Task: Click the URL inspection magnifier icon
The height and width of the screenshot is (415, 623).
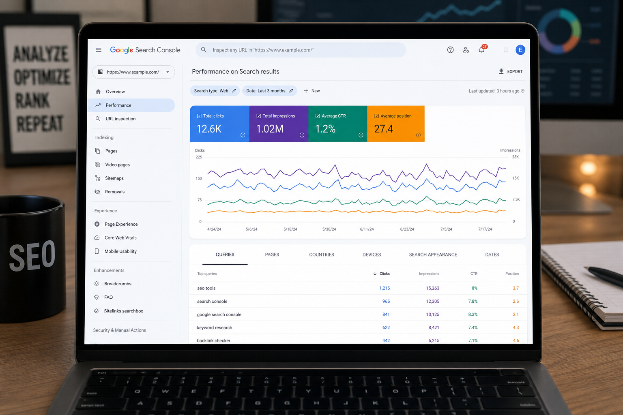Action: [98, 119]
